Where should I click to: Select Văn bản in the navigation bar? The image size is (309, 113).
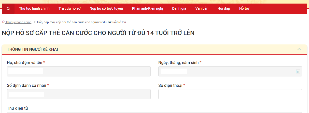click(202, 9)
